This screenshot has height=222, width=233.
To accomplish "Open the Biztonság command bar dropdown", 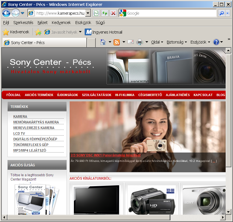I will pos(177,42).
